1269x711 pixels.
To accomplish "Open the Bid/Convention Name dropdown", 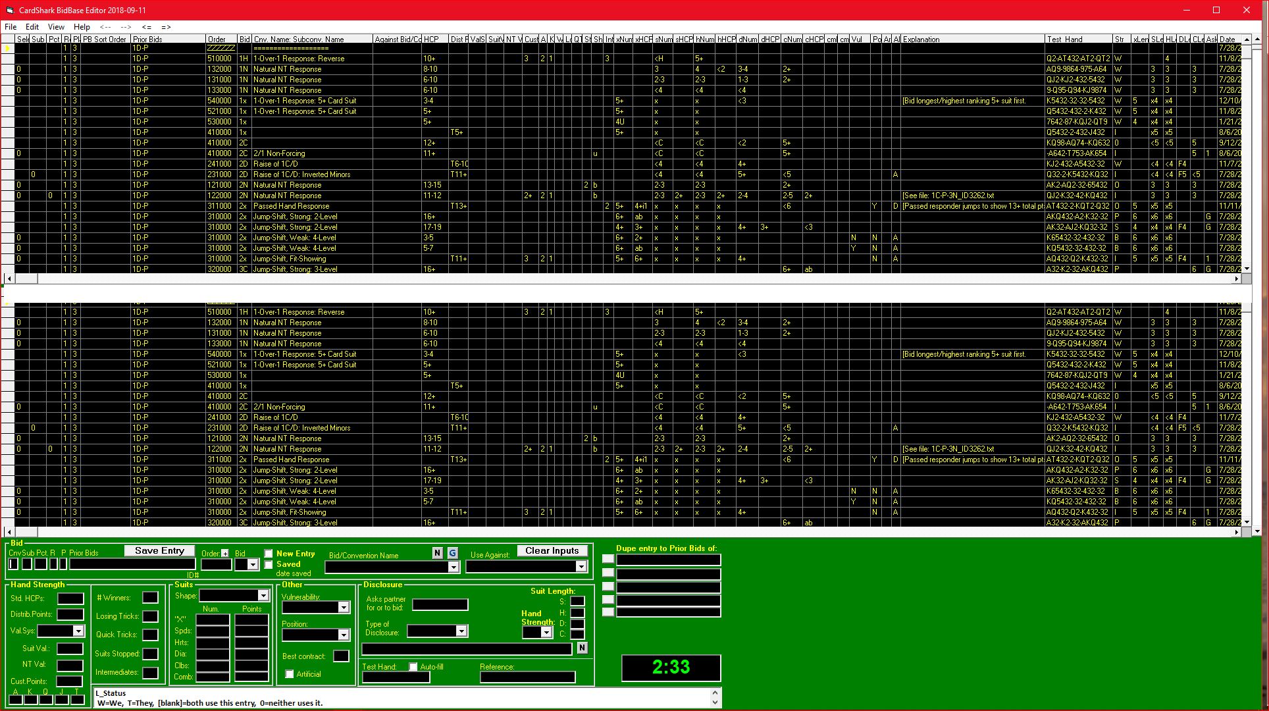I will (x=453, y=567).
